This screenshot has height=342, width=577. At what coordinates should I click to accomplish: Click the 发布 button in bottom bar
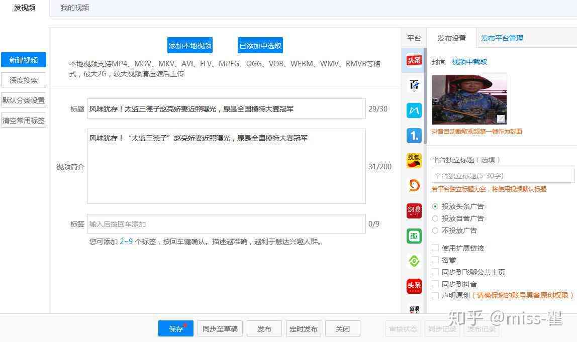point(264,328)
